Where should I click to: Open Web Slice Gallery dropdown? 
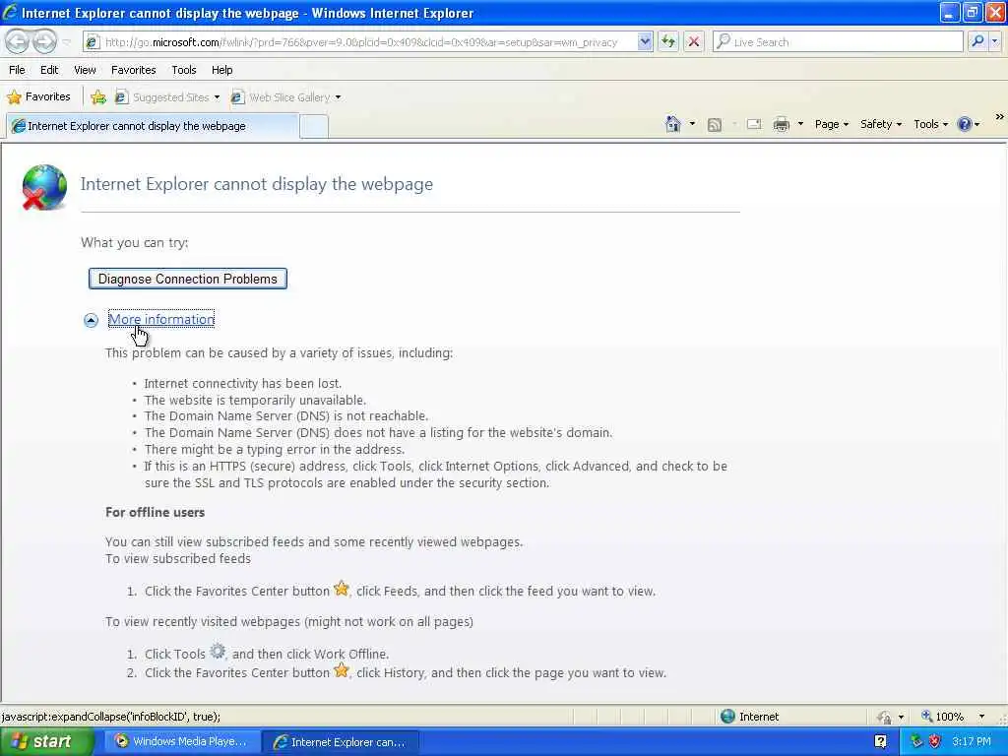coord(286,97)
